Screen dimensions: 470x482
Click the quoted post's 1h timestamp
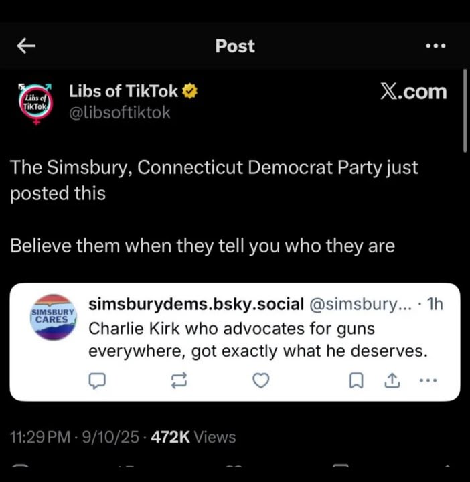click(435, 305)
